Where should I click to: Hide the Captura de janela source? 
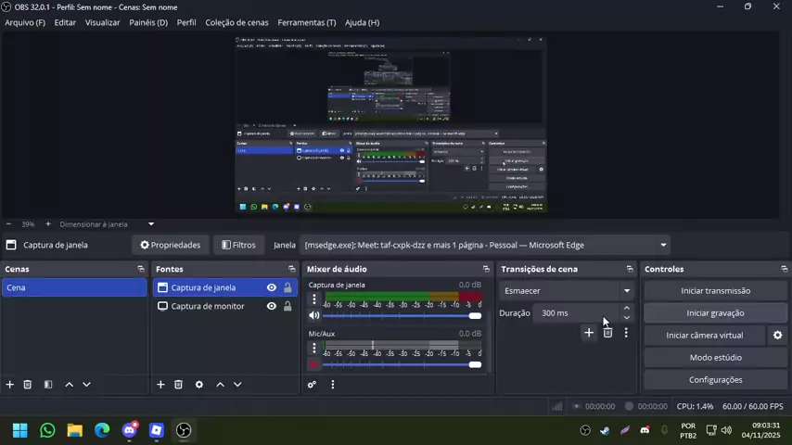271,287
